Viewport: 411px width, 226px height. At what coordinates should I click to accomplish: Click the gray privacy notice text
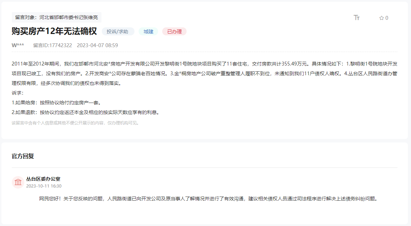coord(76,123)
